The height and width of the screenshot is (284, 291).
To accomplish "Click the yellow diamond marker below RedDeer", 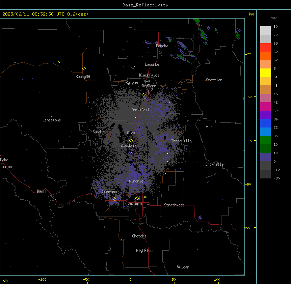I will click(x=144, y=95).
